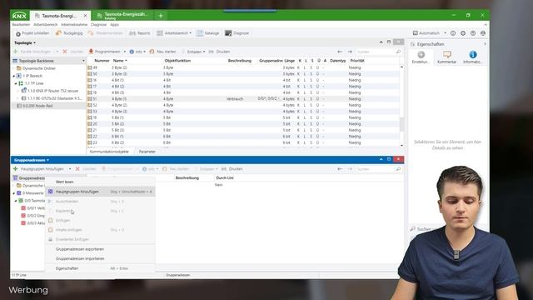The image size is (533, 300).
Task: Choose Hauptgruppen hinzufügen from context menu
Action: [100, 192]
